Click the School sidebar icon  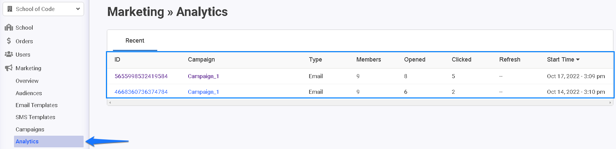9,27
